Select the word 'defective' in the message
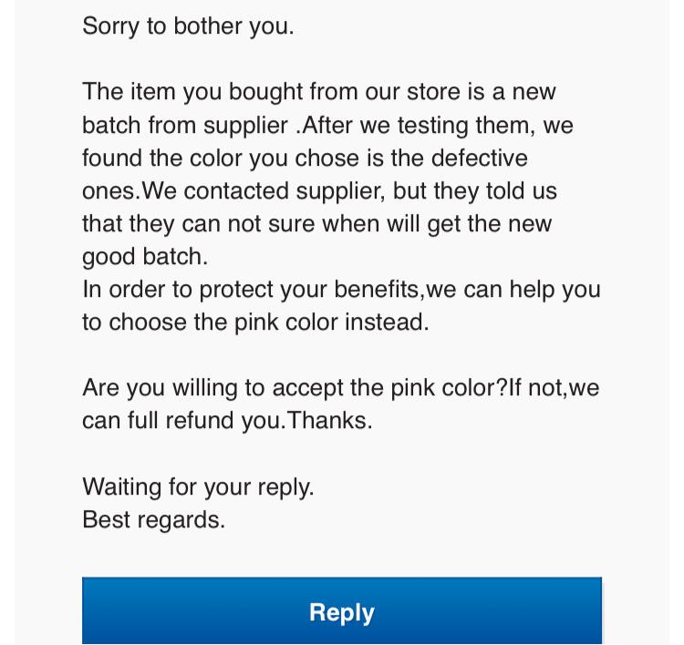 pyautogui.click(x=480, y=158)
